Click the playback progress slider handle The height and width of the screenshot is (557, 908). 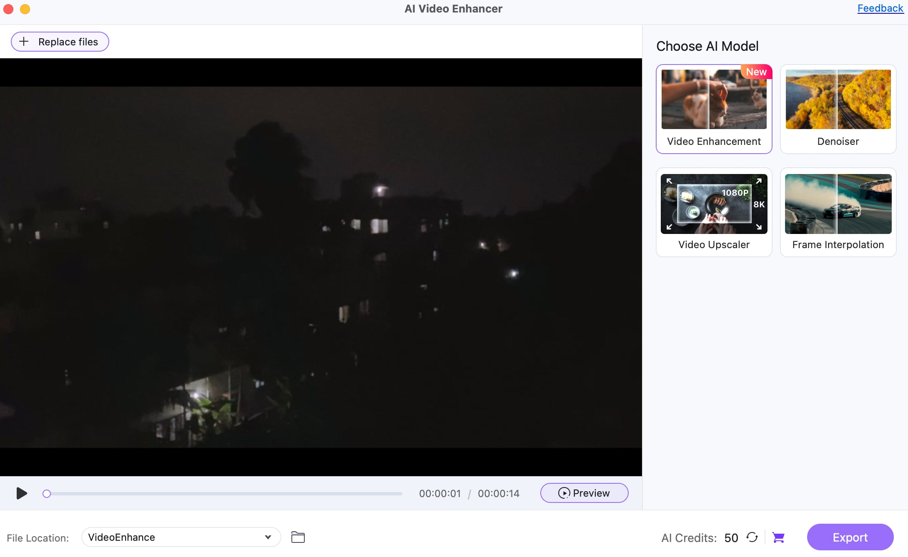[47, 493]
